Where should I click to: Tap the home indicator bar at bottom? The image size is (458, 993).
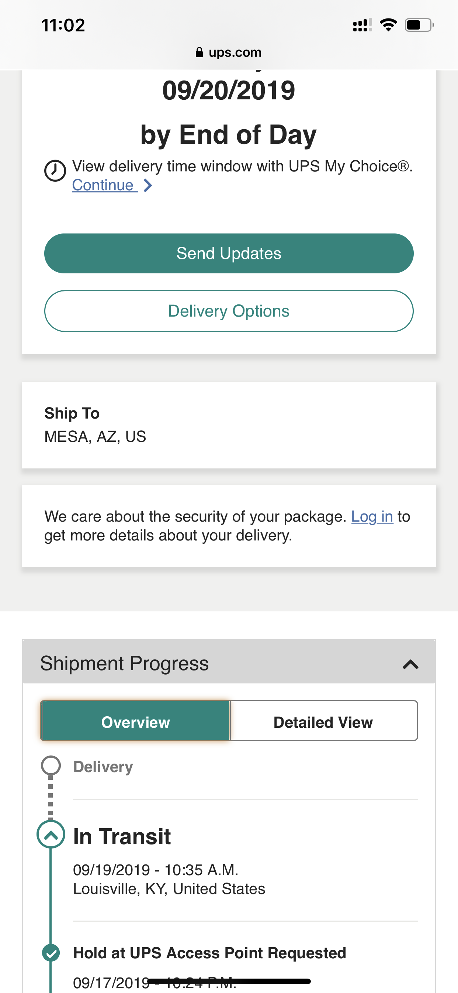pyautogui.click(x=229, y=982)
